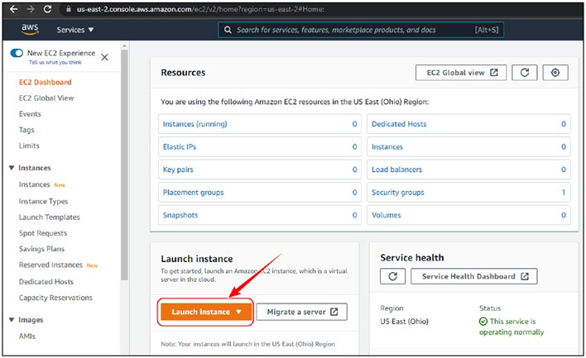
Task: Click the search magnifier icon
Action: (228, 30)
